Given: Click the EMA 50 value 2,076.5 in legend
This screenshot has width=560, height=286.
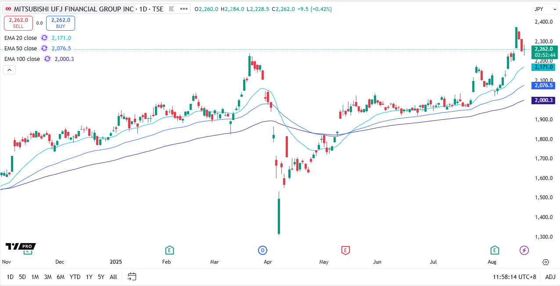Looking at the screenshot, I should coord(61,49).
